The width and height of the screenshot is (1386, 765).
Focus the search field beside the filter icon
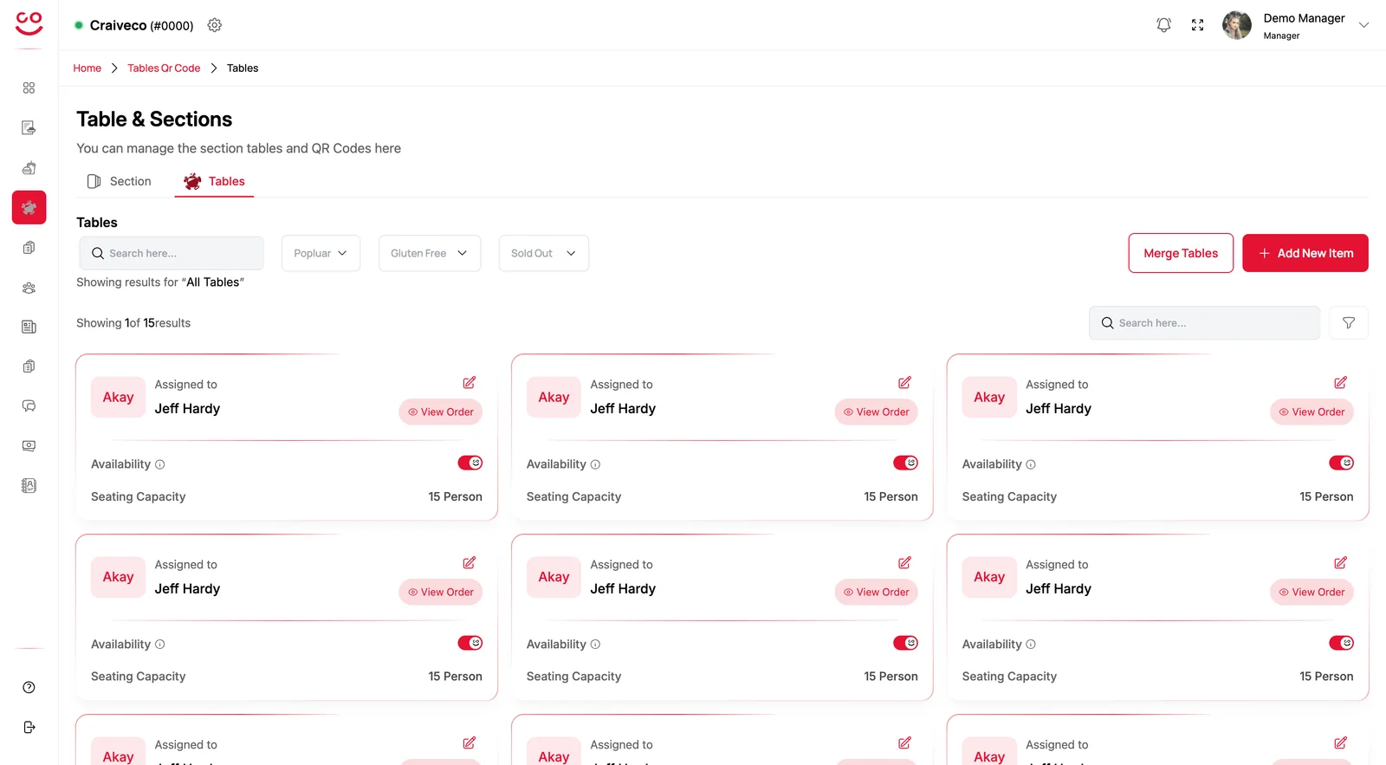click(x=1204, y=323)
